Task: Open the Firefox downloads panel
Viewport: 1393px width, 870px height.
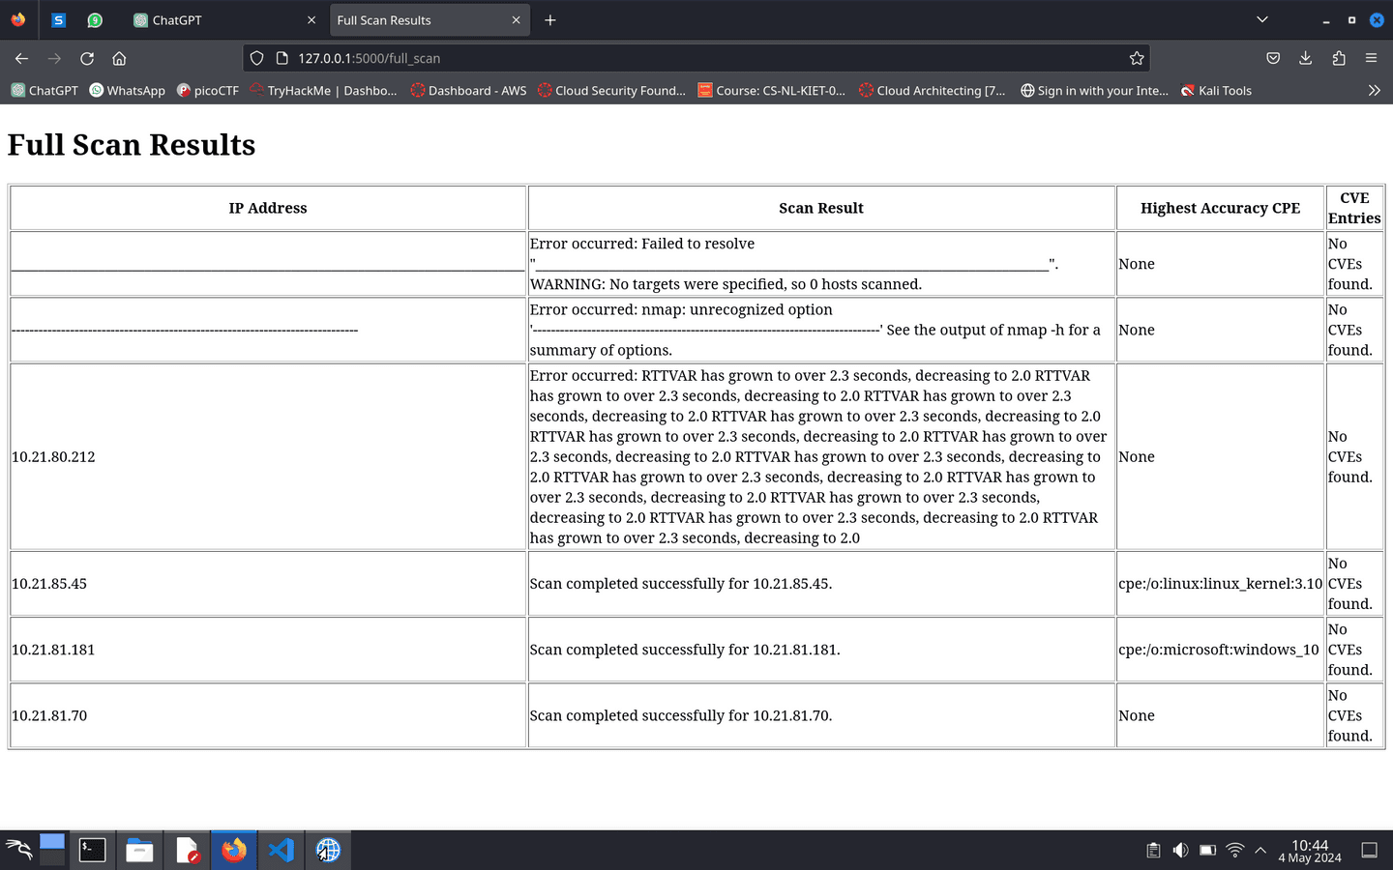Action: pyautogui.click(x=1305, y=58)
